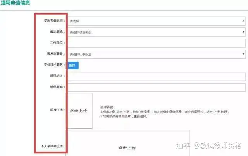Click the 工作单位 label
Viewport: 248px width, 156px height.
[x=57, y=43]
